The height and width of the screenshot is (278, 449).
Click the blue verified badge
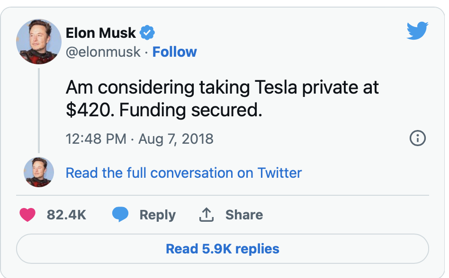click(x=148, y=33)
